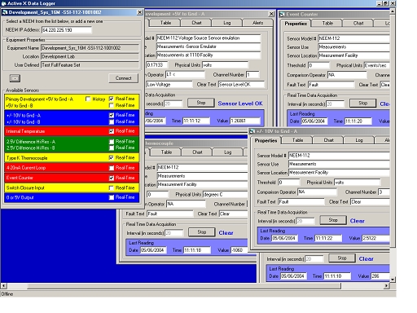The height and width of the screenshot is (313, 417).
Task: Toggle Real-Time for Type K Thermocouple
Action: pyautogui.click(x=112, y=157)
